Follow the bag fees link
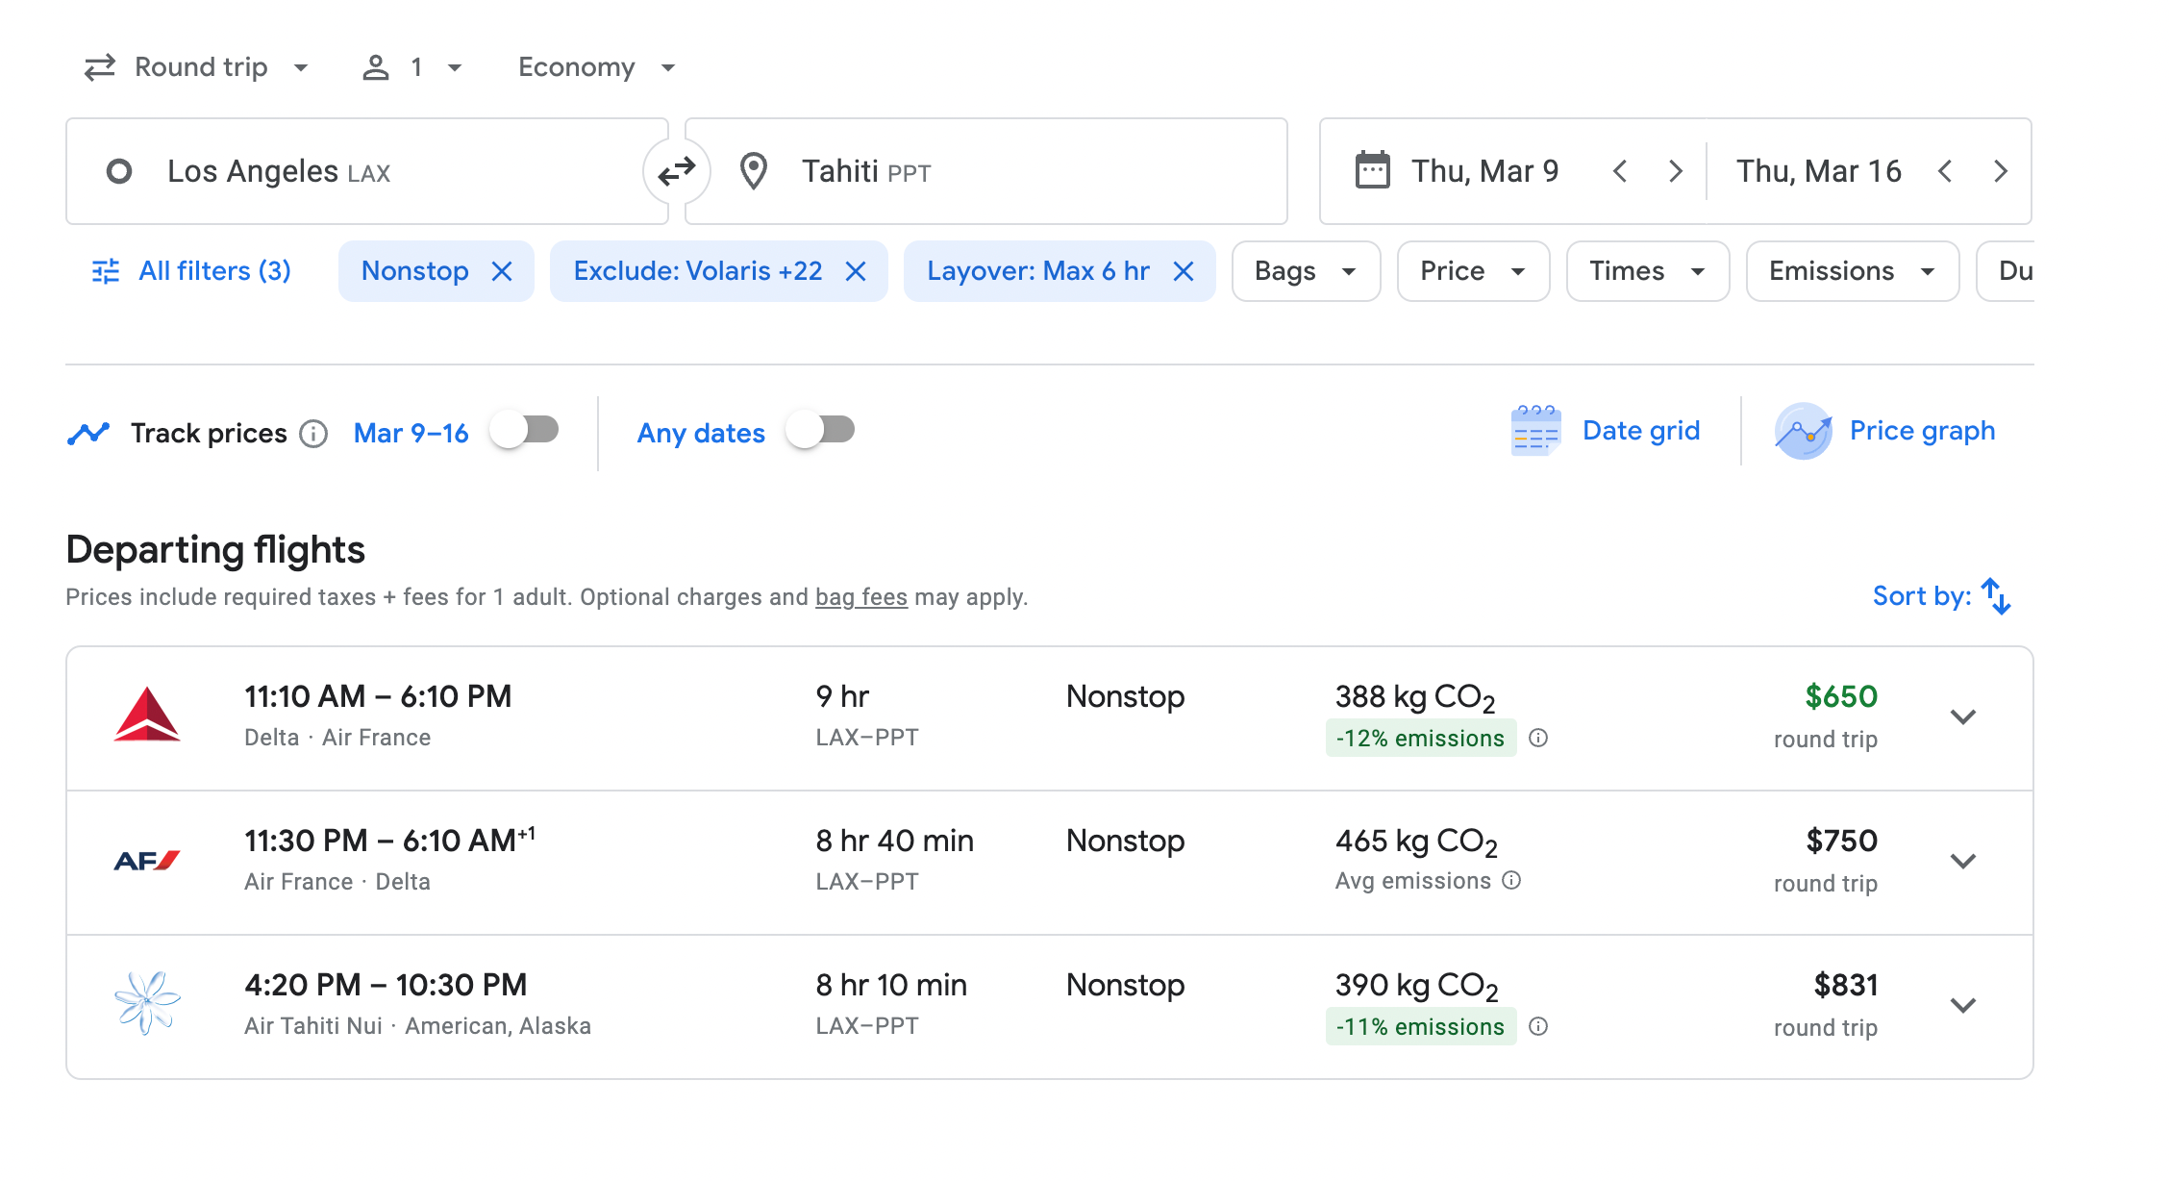 point(860,597)
